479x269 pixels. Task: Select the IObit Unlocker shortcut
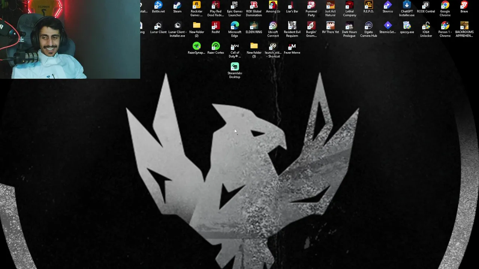(x=426, y=30)
